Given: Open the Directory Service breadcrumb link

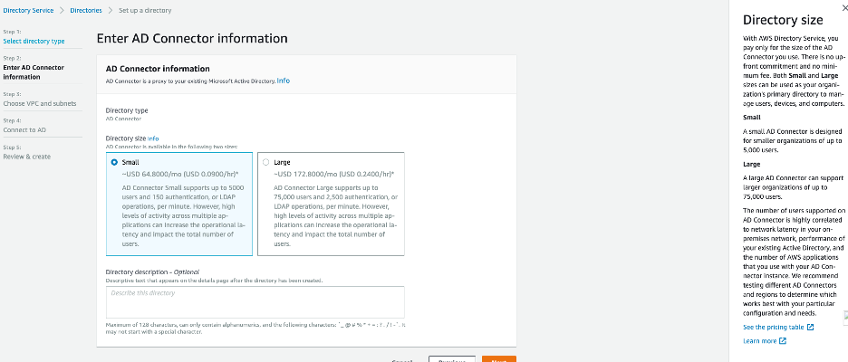Looking at the screenshot, I should tap(28, 10).
